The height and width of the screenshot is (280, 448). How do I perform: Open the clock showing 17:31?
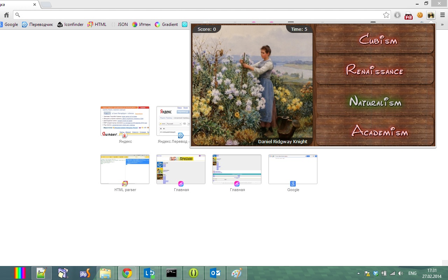point(432,273)
